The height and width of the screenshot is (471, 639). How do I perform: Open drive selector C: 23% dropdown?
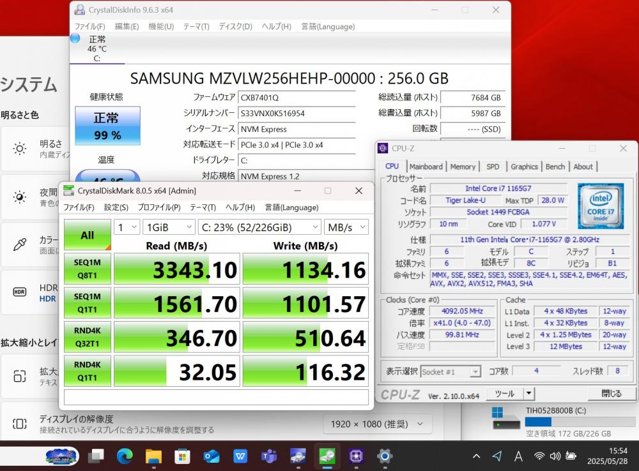[x=259, y=227]
